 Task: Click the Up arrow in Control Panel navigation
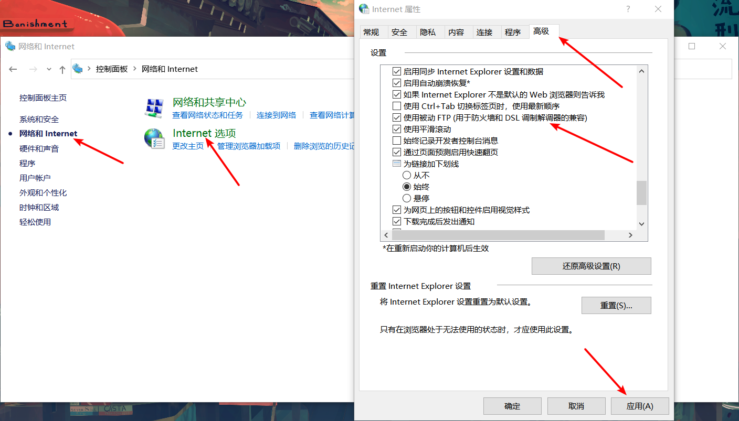click(62, 69)
